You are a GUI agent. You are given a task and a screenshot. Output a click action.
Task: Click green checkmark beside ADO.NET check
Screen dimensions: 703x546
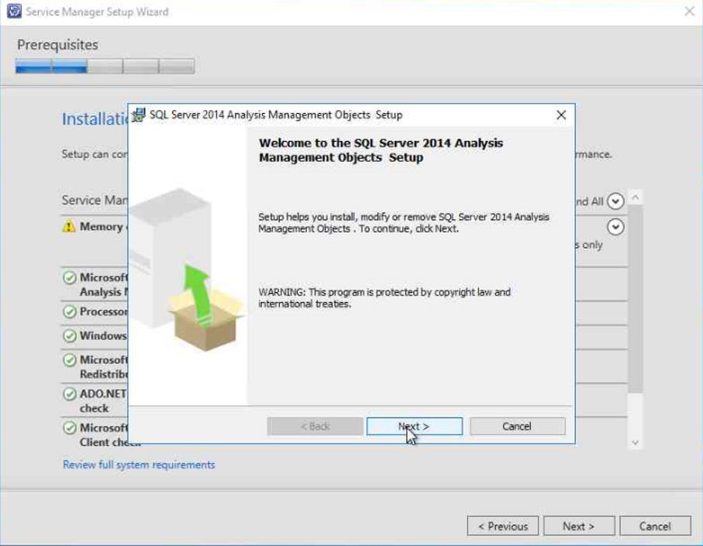click(70, 394)
